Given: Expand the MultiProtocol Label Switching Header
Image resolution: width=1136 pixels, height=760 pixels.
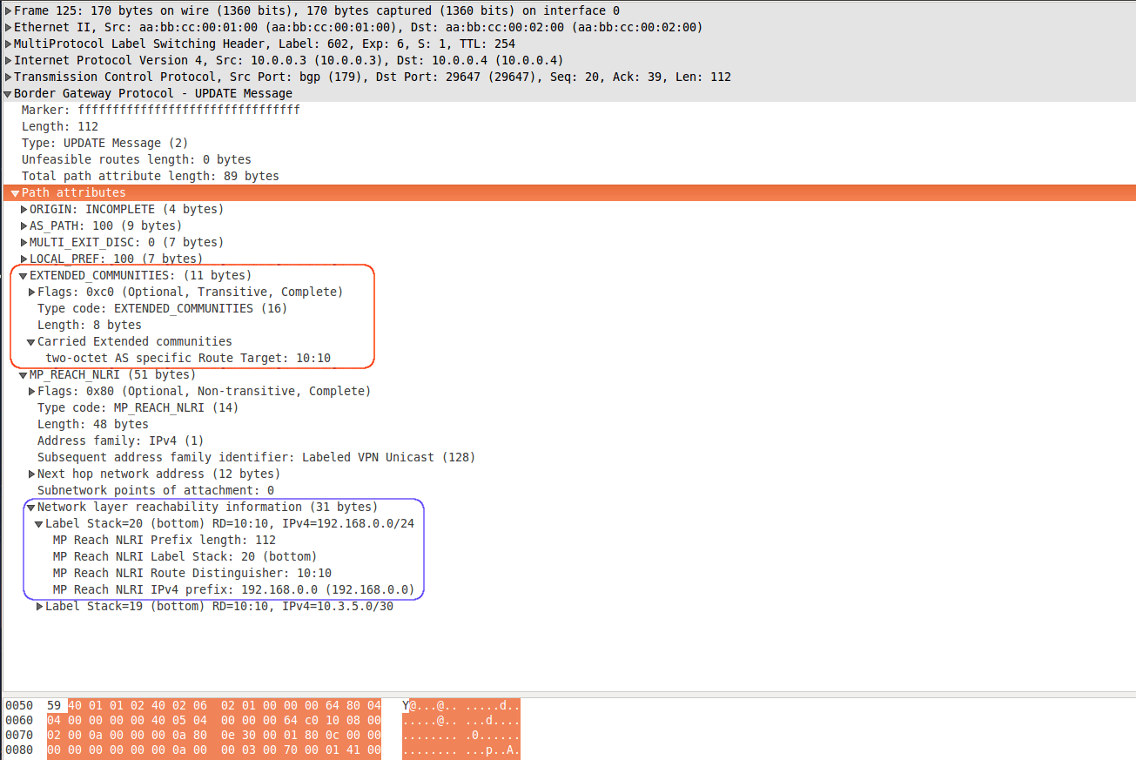Looking at the screenshot, I should 7,43.
